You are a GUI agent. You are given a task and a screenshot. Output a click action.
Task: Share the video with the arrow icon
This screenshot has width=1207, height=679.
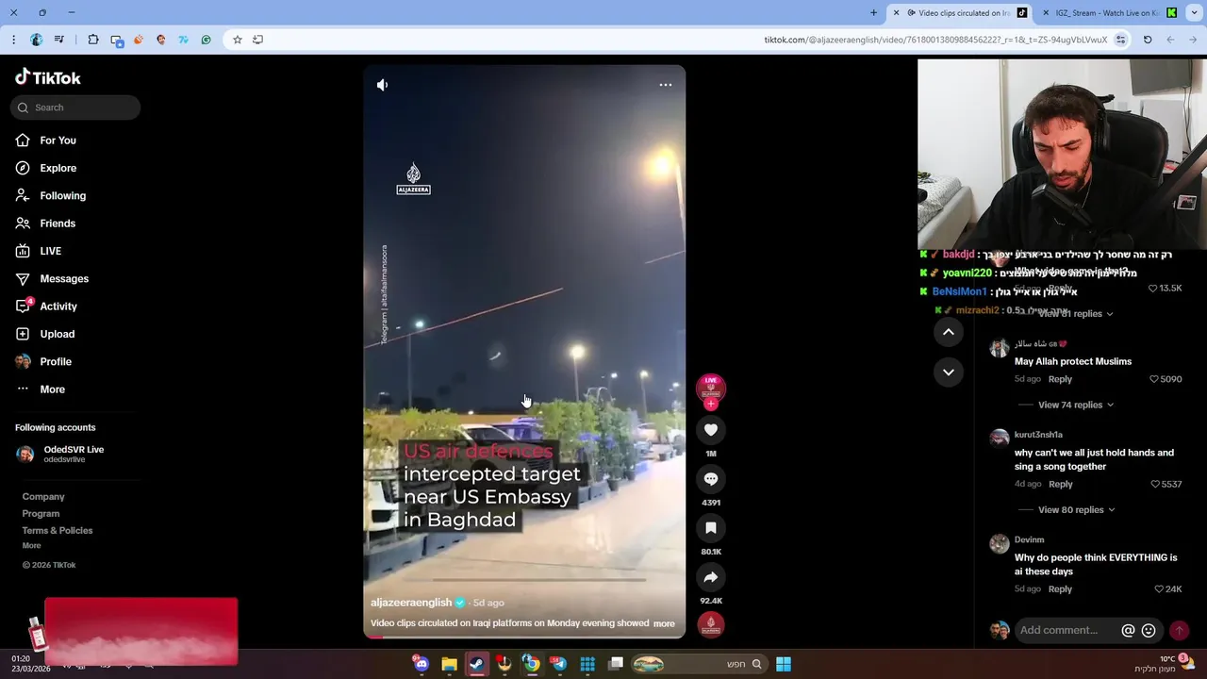[711, 577]
